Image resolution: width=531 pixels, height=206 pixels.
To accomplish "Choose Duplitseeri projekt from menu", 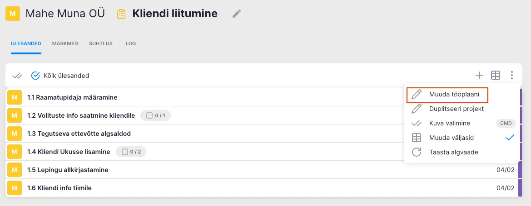I will (456, 109).
